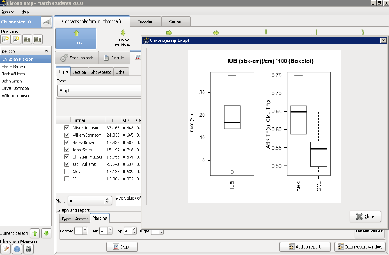Select Contacts (platform or photocell) tab
This screenshot has width=389, height=255.
[91, 21]
